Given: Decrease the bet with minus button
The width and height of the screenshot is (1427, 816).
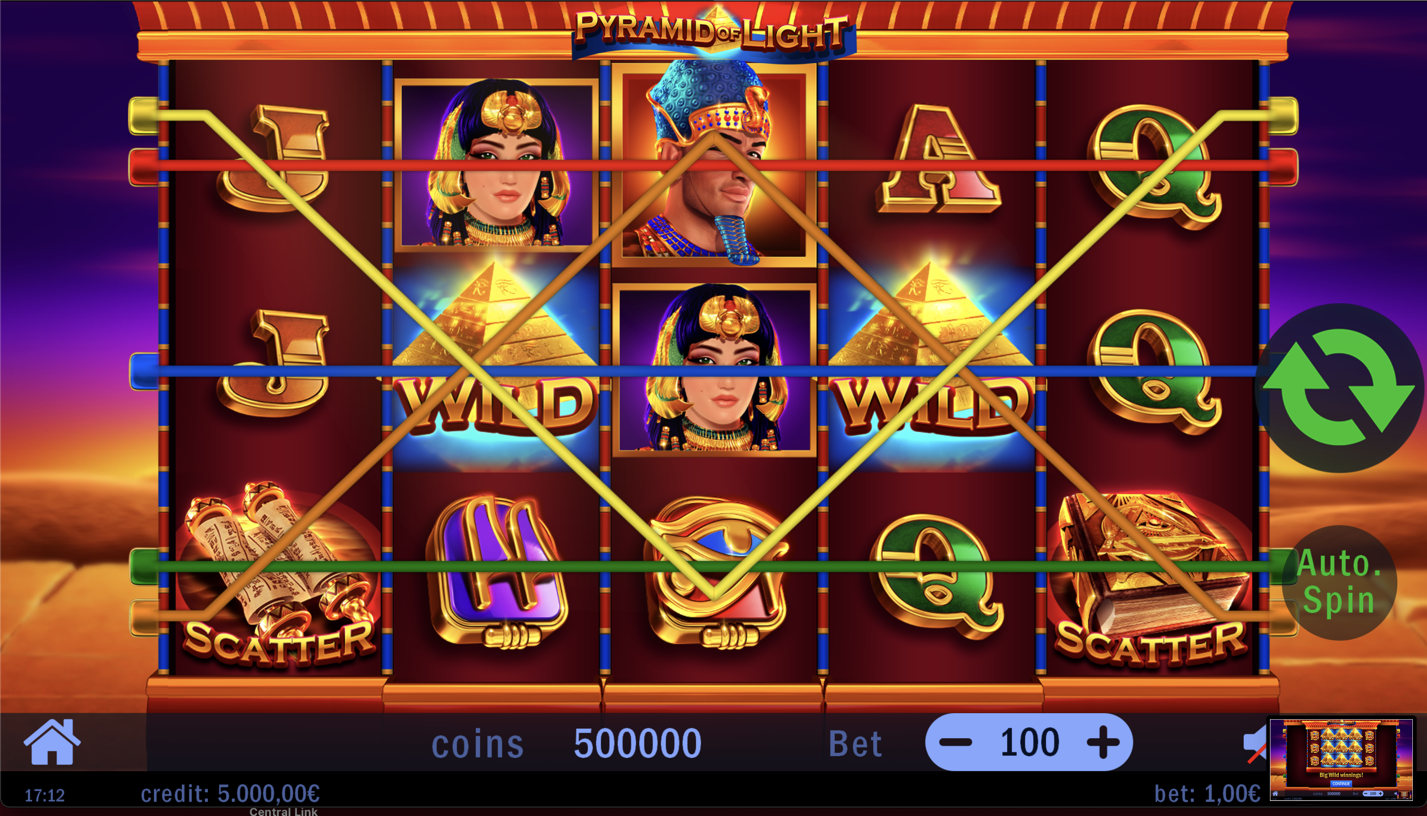Looking at the screenshot, I should click(955, 742).
